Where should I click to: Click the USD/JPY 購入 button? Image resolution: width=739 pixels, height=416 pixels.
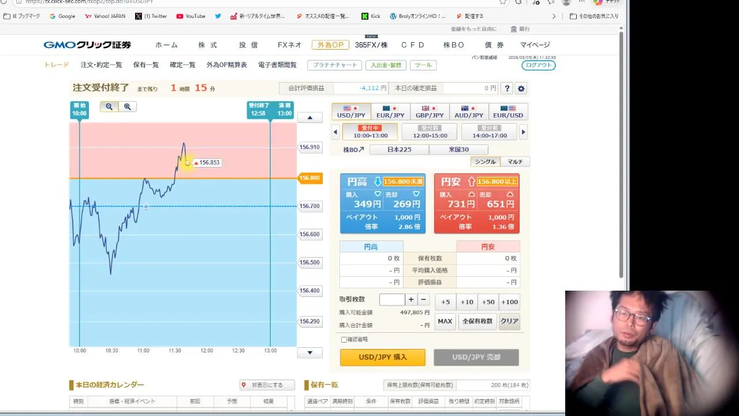coord(383,357)
